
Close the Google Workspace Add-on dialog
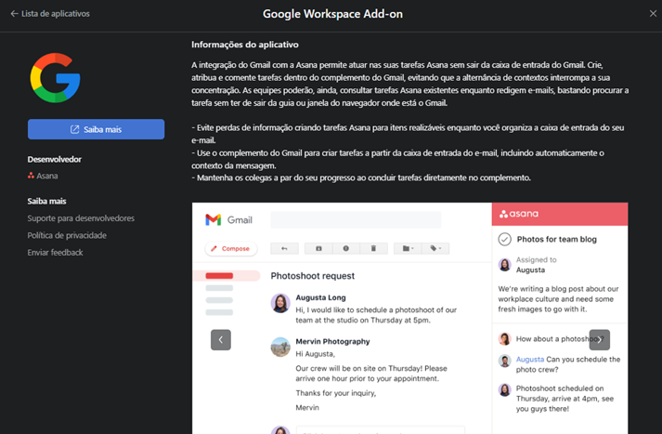point(652,14)
